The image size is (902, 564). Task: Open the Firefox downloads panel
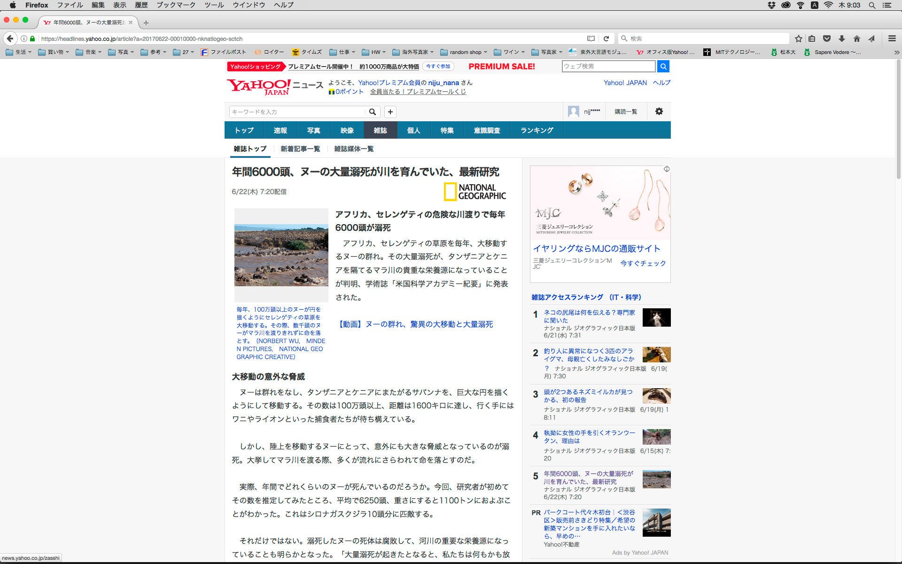[842, 39]
